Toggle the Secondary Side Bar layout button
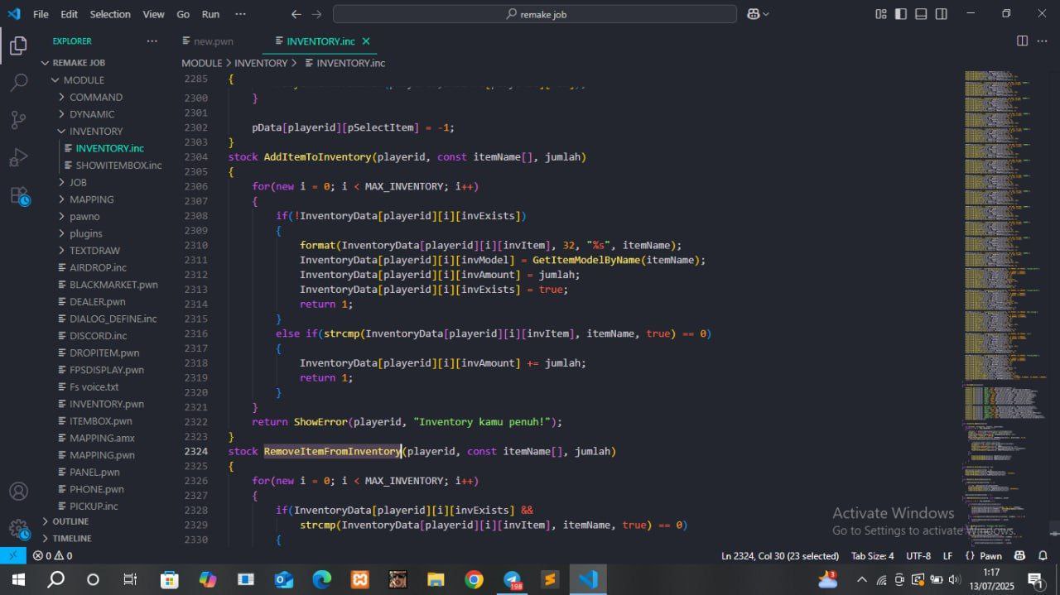 pyautogui.click(x=942, y=14)
